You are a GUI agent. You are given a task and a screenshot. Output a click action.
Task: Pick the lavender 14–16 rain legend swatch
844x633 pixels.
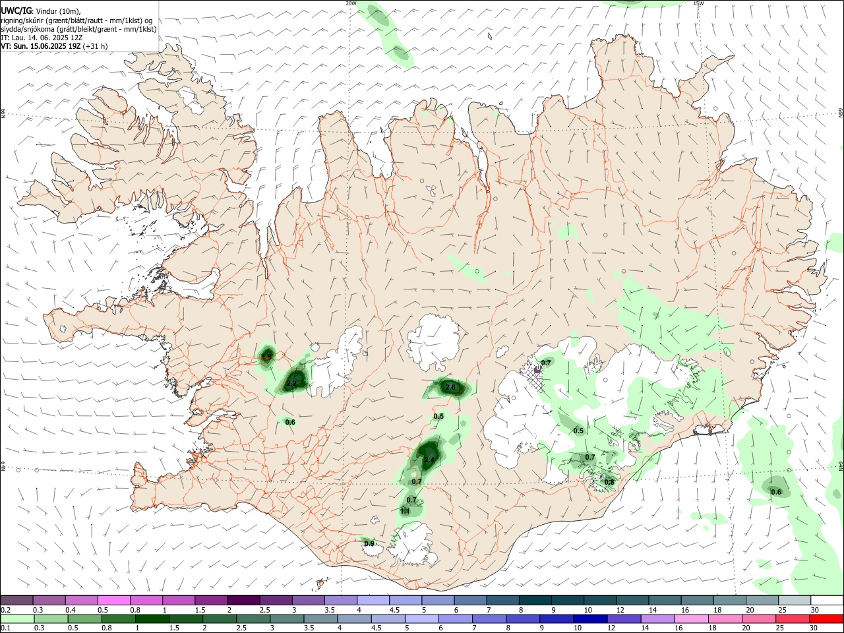click(x=657, y=618)
